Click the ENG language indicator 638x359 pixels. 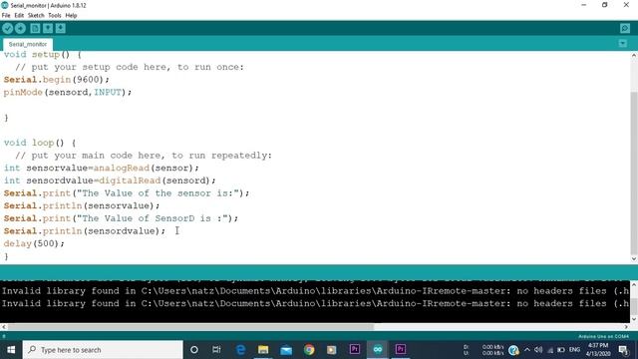[574, 350]
